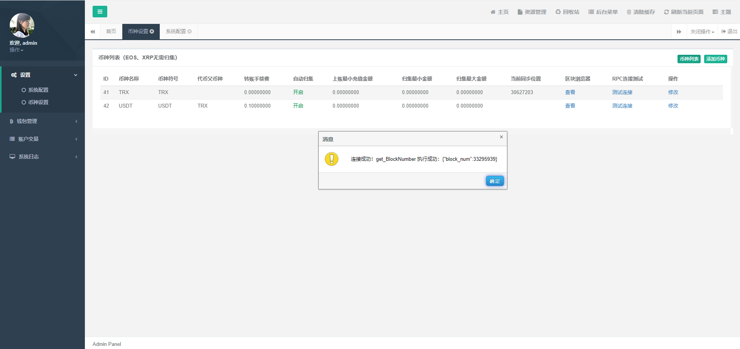Go to 主页 in top bar

[x=500, y=12]
